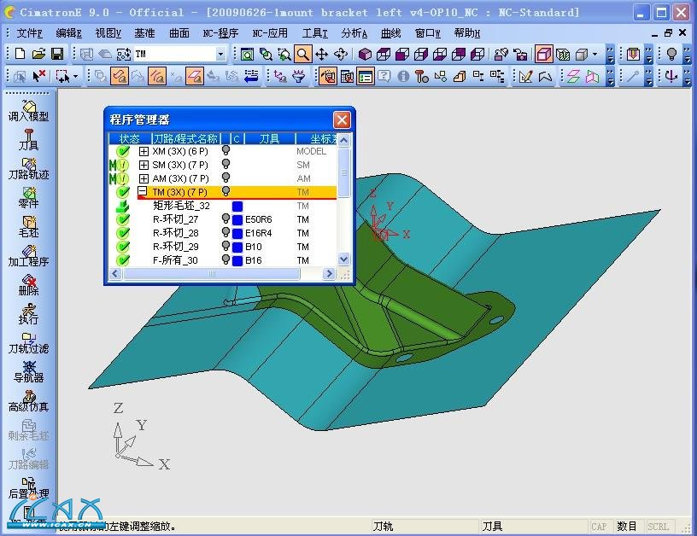This screenshot has width=697, height=536.
Task: Click the 零件 sidebar icon
Action: 28,198
